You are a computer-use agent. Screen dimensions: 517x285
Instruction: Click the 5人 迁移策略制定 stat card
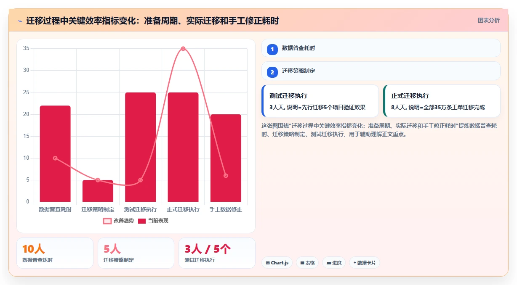[x=136, y=253]
